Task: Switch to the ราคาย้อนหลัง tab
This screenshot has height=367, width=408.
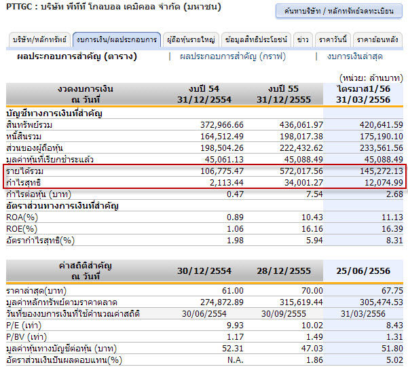Action: click(x=377, y=39)
